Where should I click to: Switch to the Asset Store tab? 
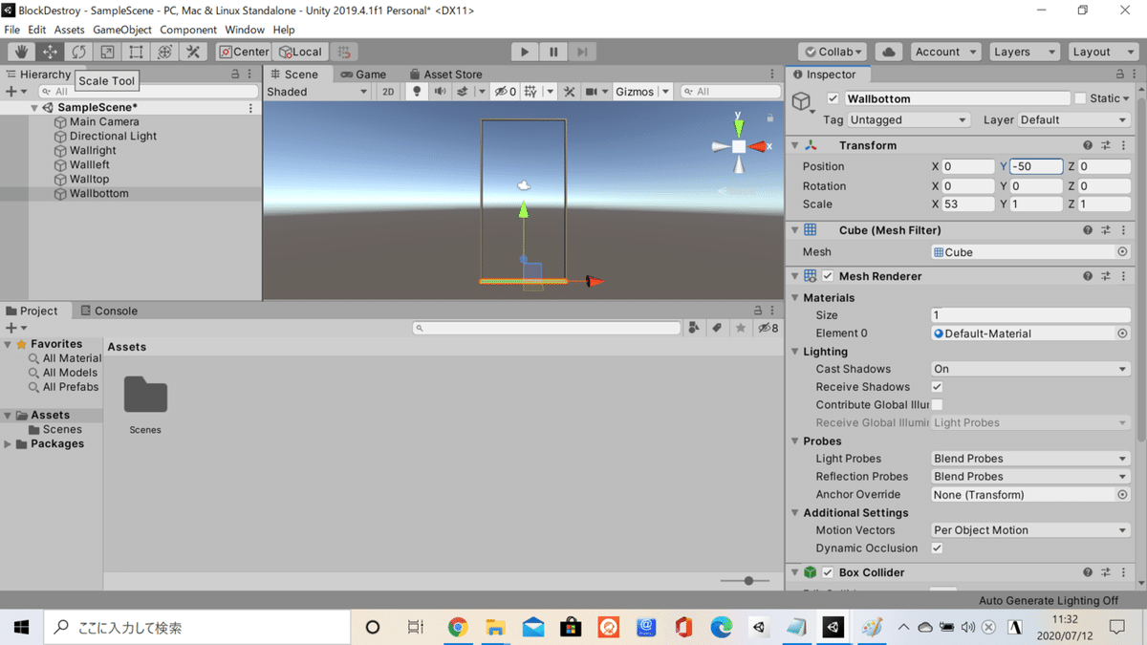[445, 74]
